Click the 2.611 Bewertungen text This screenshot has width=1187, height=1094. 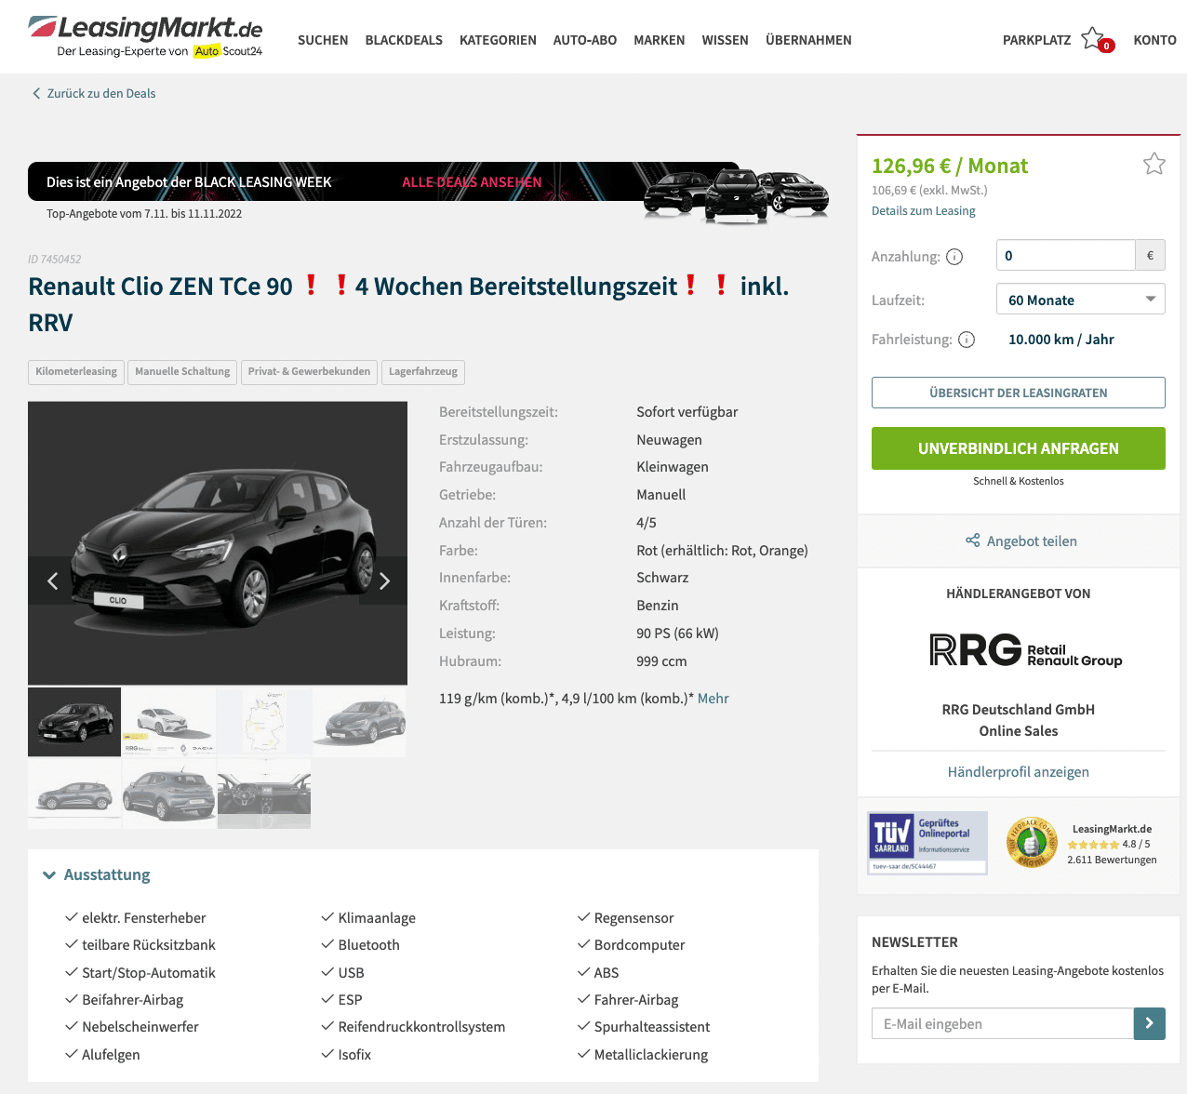[1113, 860]
